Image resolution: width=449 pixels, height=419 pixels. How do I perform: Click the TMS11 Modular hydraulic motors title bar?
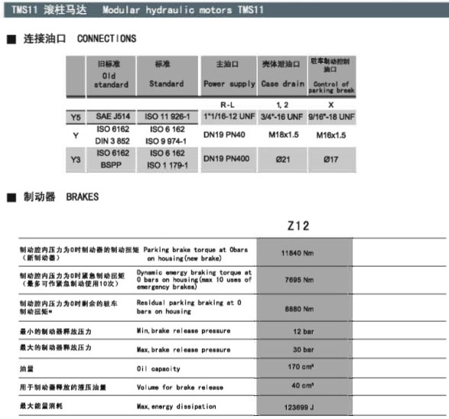[226, 10]
